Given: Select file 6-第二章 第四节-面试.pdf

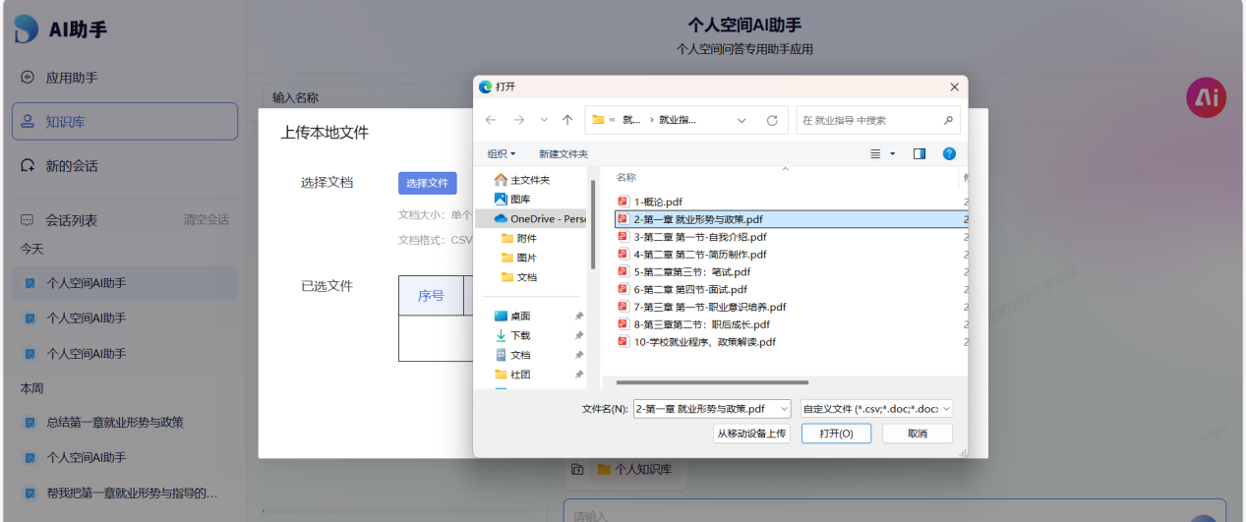Looking at the screenshot, I should point(689,289).
